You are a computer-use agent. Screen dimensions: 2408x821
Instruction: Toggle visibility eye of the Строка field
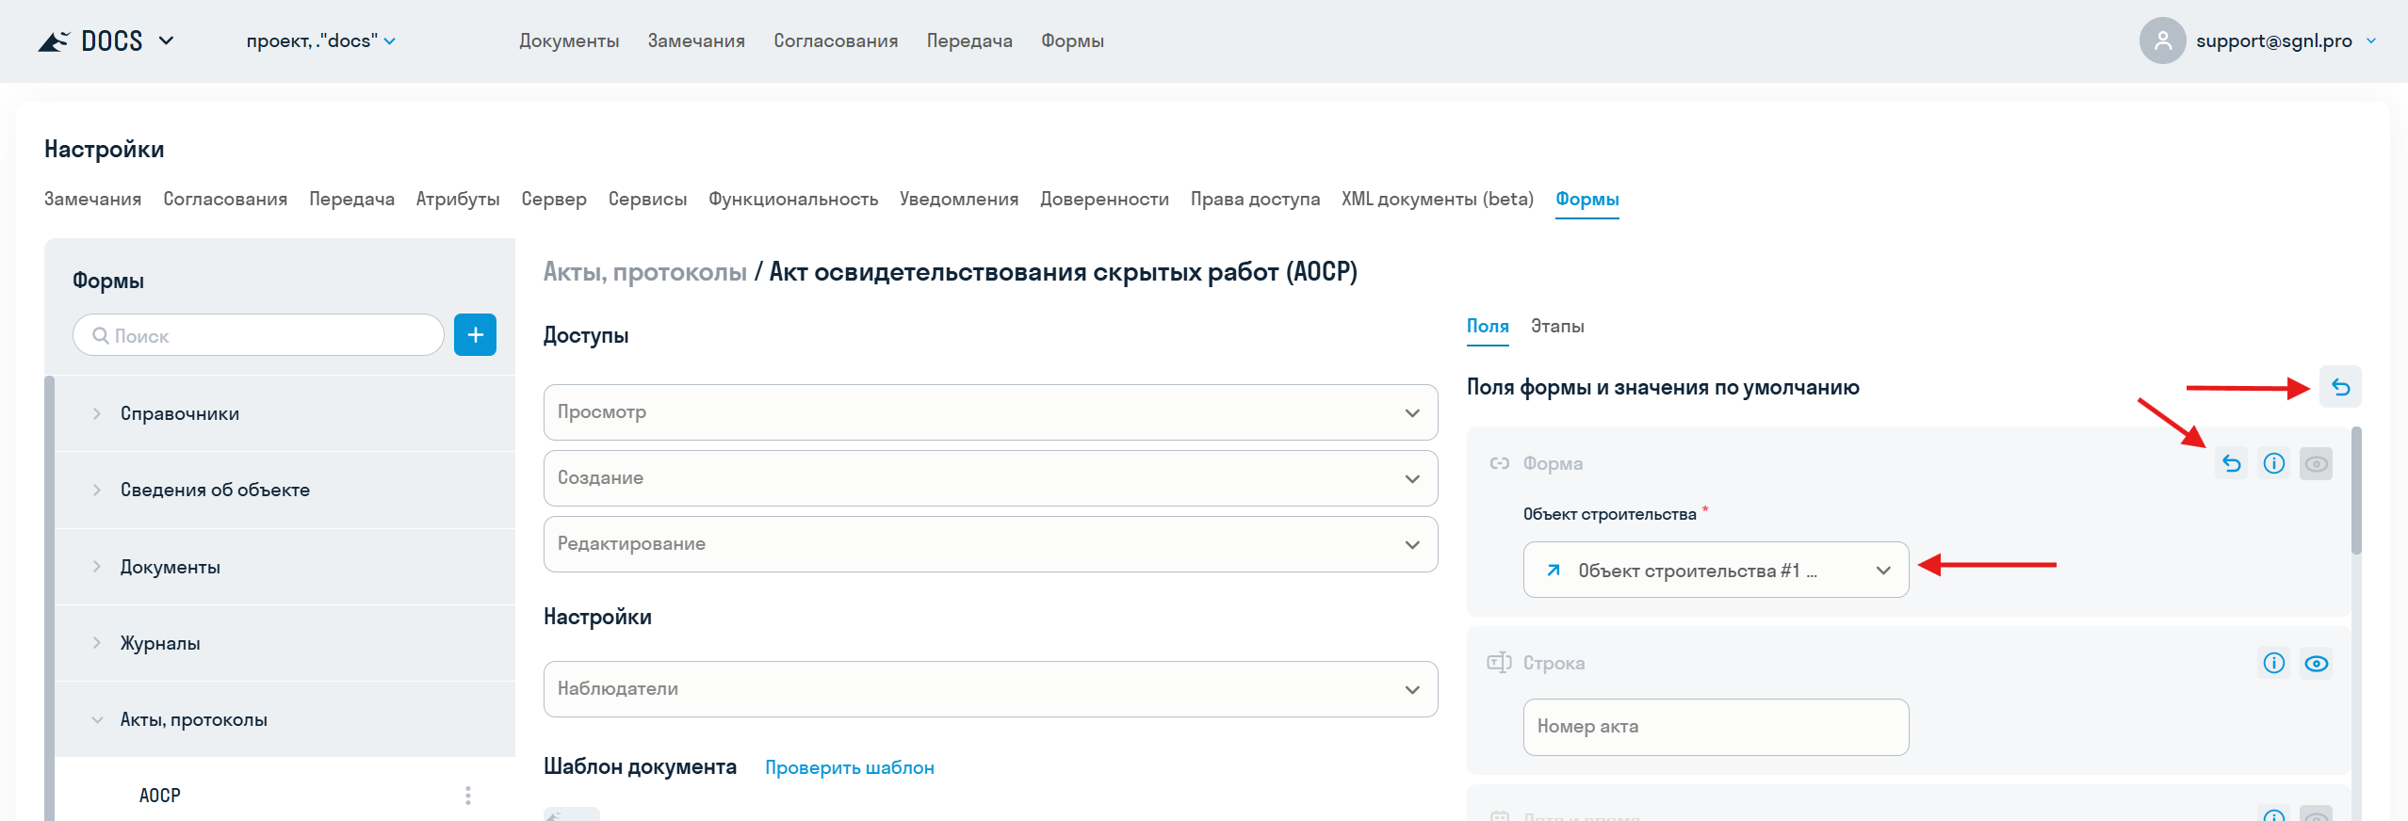(2317, 663)
